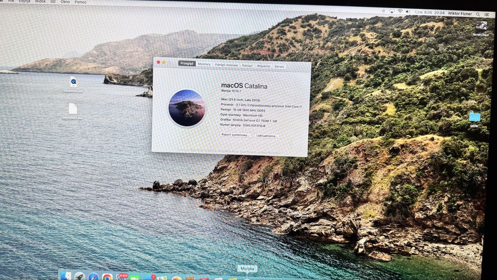Click the Wersja 10.15.7 text
Image resolution: width=497 pixels, height=280 pixels.
coord(231,91)
